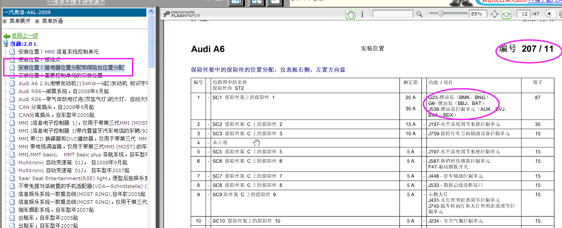Click the 15 A rating in SC2 row

(410, 124)
